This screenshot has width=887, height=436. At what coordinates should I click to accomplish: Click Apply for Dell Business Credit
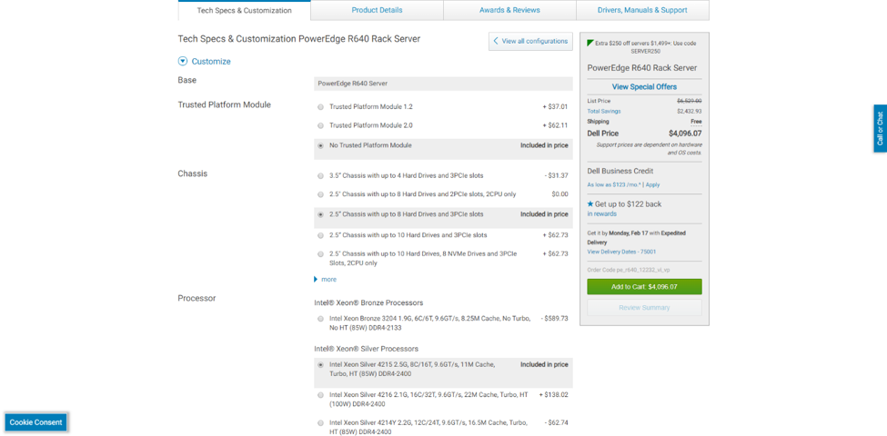point(652,184)
